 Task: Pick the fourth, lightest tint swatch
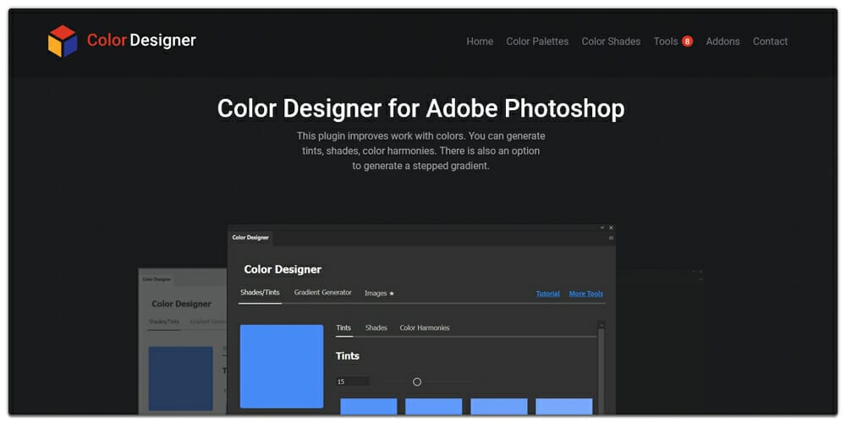563,406
